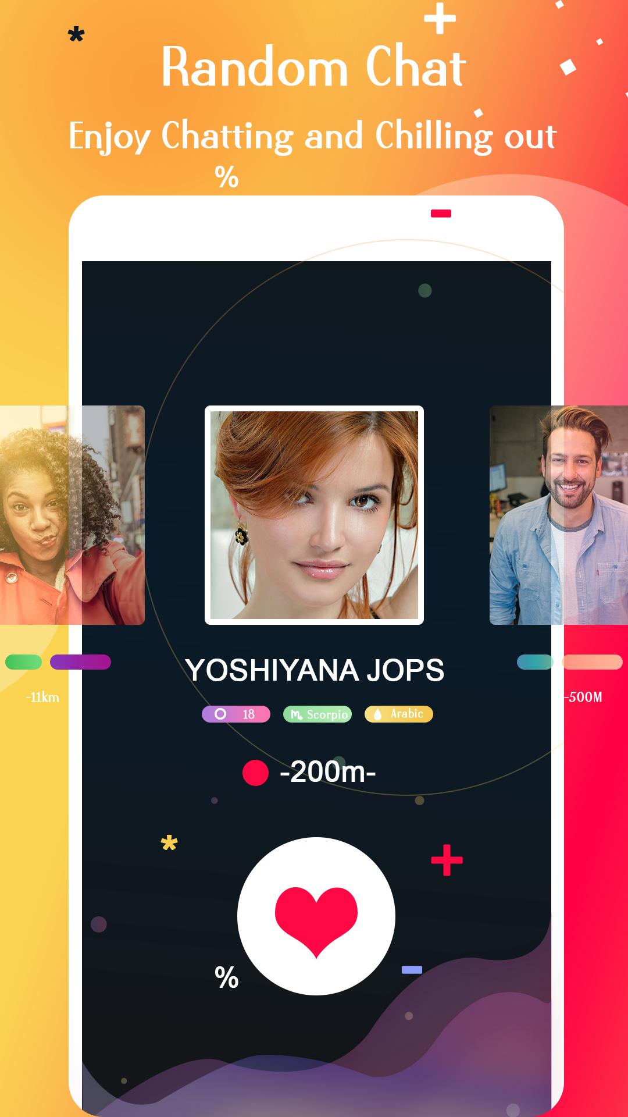This screenshot has height=1117, width=628.
Task: Click the YOSHIYANA JOPS name label
Action: pyautogui.click(x=315, y=670)
